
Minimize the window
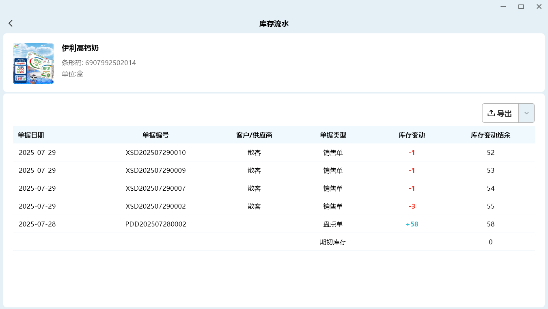tap(503, 7)
